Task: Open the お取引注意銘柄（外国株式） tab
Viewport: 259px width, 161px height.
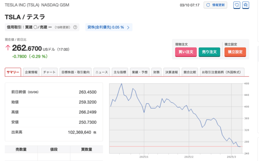Action: pyautogui.click(x=222, y=72)
